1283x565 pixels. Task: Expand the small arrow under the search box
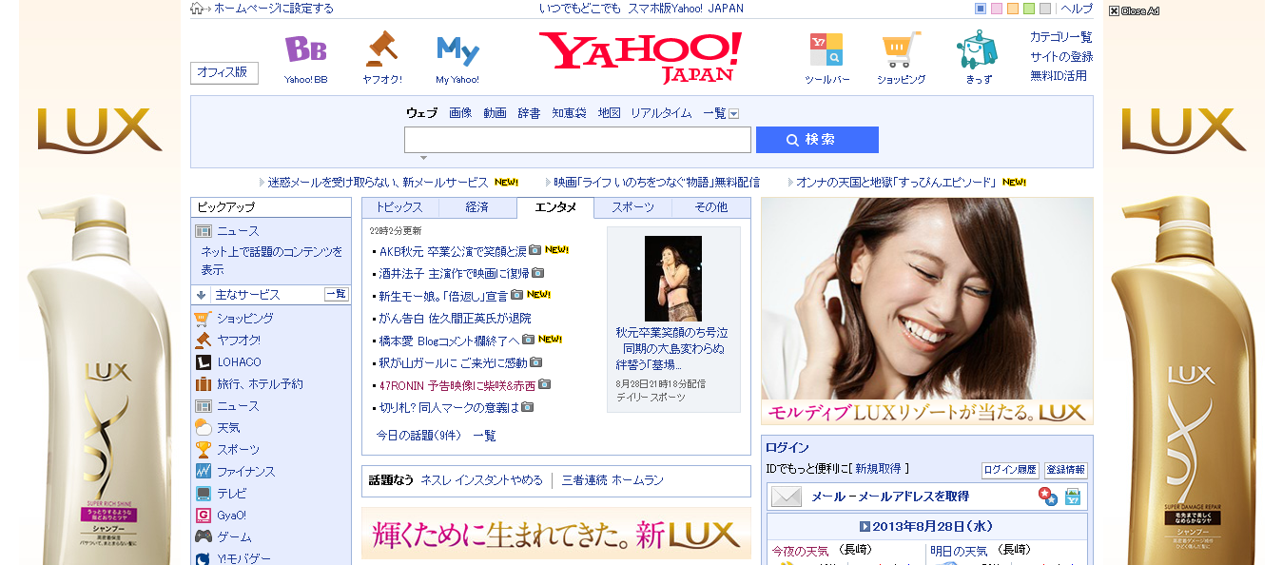(423, 158)
